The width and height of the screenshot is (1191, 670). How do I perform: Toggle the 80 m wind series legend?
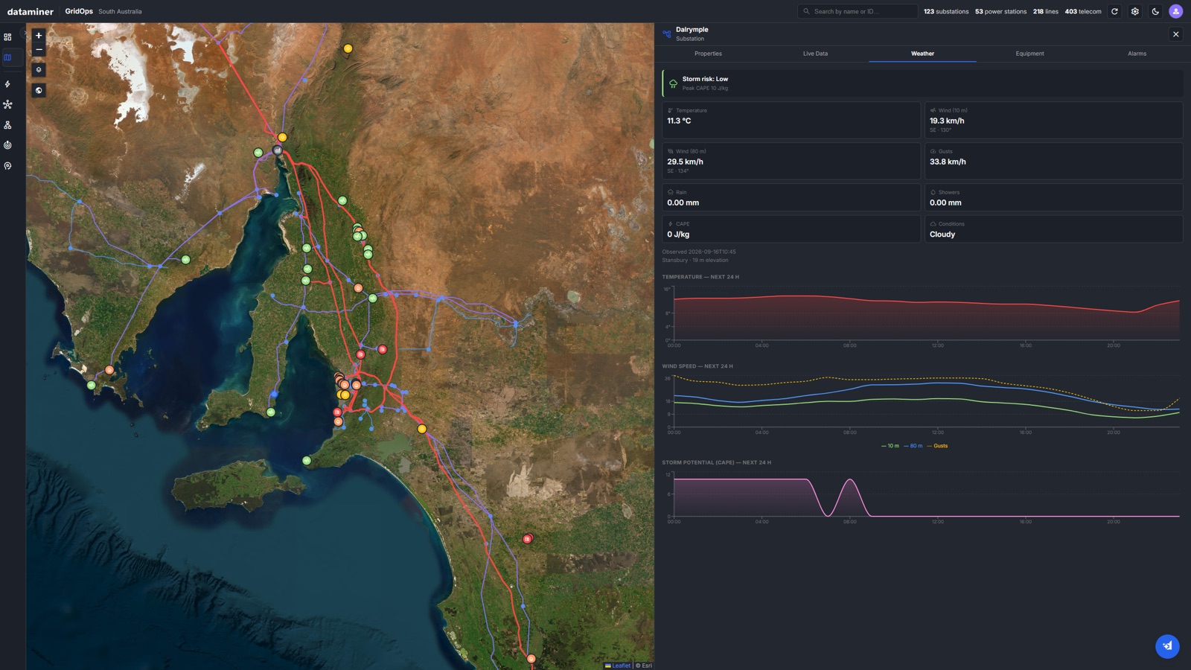click(x=913, y=446)
